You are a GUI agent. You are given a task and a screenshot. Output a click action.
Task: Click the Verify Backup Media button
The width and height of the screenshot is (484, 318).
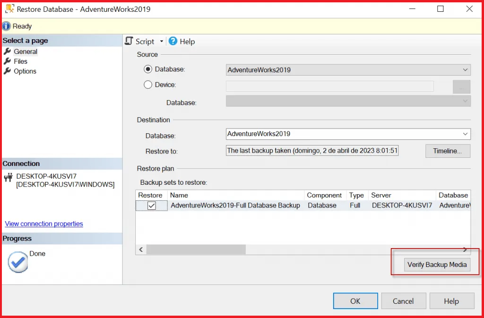[x=437, y=265]
